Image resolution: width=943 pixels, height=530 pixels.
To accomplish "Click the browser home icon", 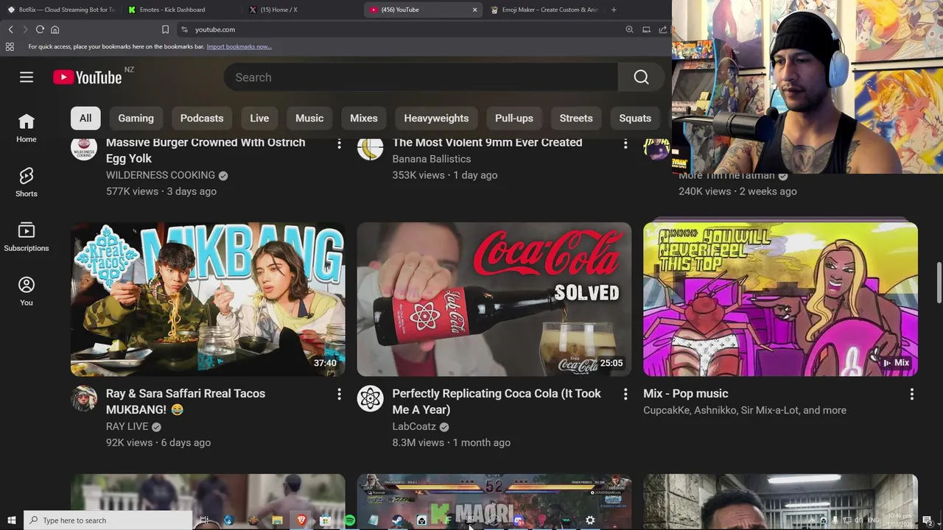I will 55,29.
